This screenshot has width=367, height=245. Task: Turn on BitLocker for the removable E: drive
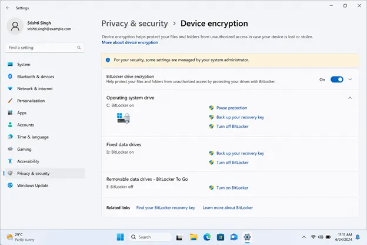pyautogui.click(x=232, y=188)
